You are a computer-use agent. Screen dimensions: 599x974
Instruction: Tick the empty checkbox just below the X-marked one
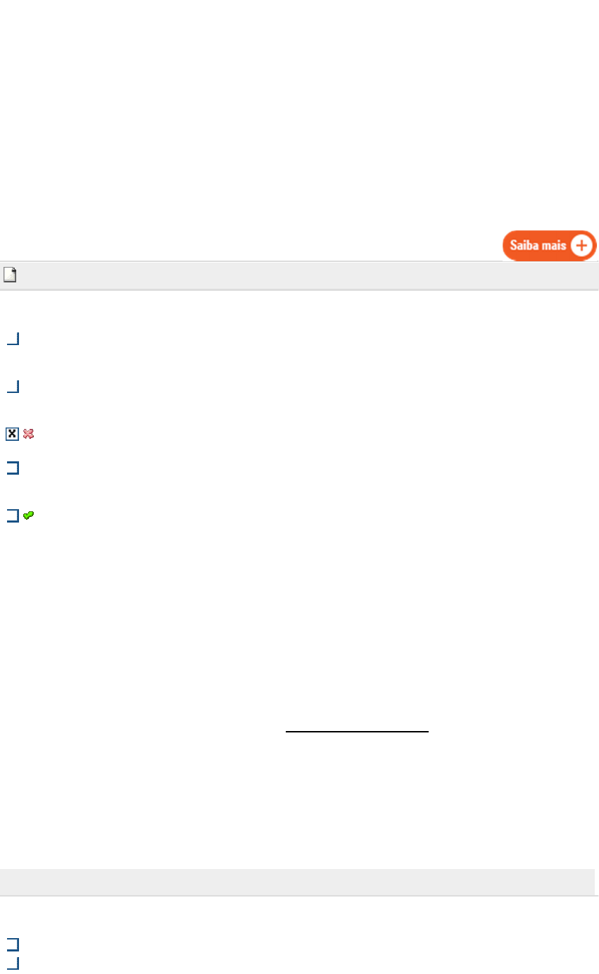12,468
